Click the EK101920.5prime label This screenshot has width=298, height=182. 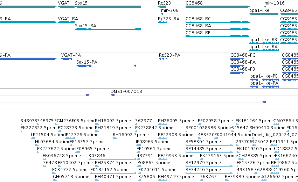point(256,149)
